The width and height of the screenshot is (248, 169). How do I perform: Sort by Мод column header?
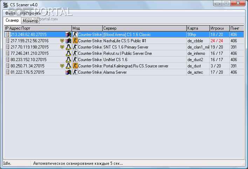(x=87, y=28)
